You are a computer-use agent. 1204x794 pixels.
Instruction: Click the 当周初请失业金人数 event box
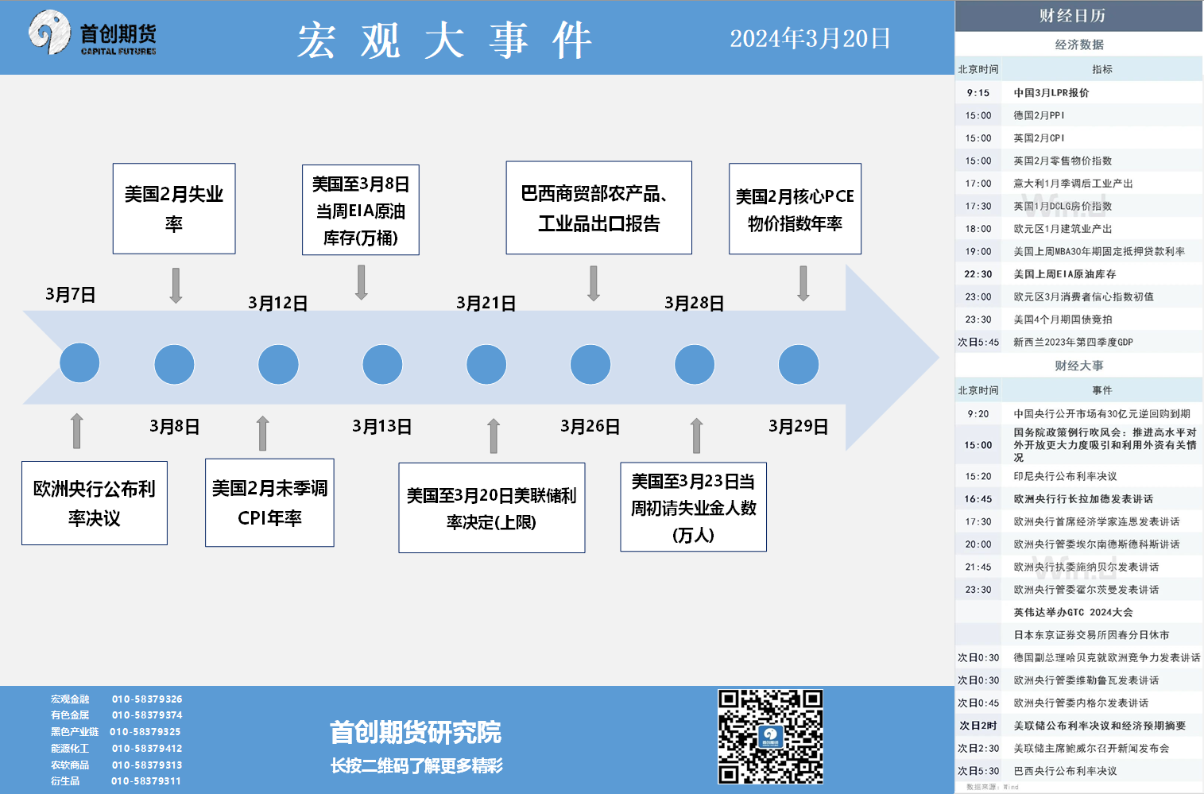[694, 507]
